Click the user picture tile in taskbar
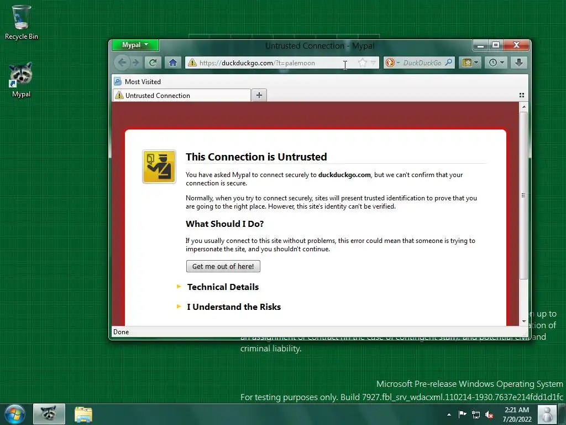566x425 pixels. [547, 414]
